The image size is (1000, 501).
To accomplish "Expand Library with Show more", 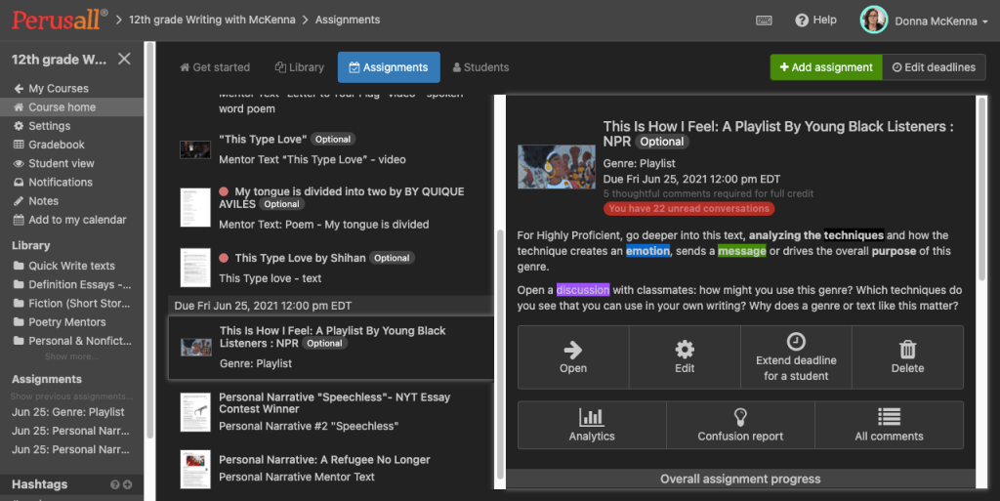I will pos(70,356).
